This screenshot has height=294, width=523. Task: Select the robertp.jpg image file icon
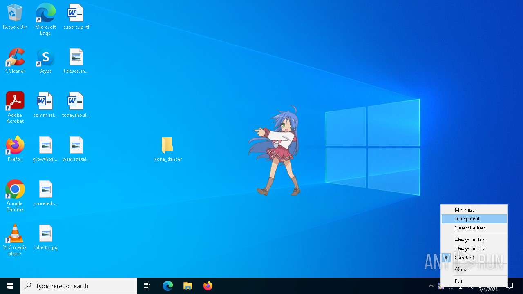coord(45,237)
